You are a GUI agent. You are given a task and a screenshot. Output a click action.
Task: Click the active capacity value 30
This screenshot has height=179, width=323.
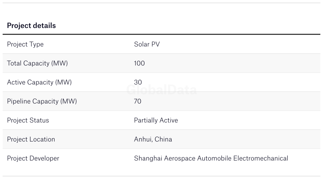tap(138, 82)
